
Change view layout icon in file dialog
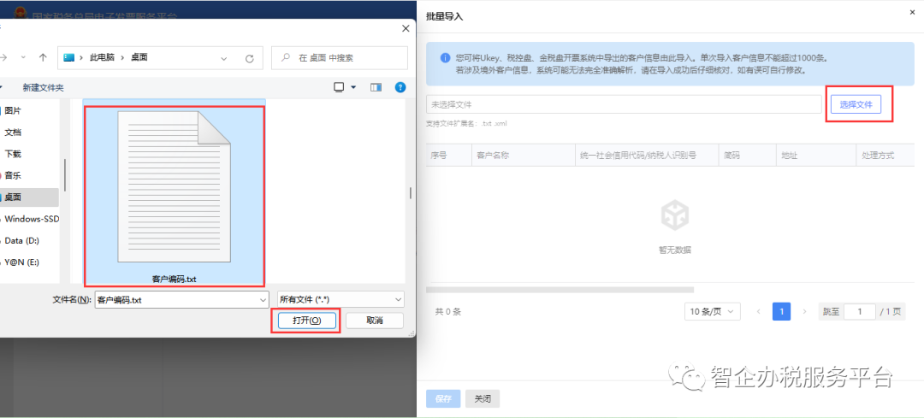(x=339, y=87)
